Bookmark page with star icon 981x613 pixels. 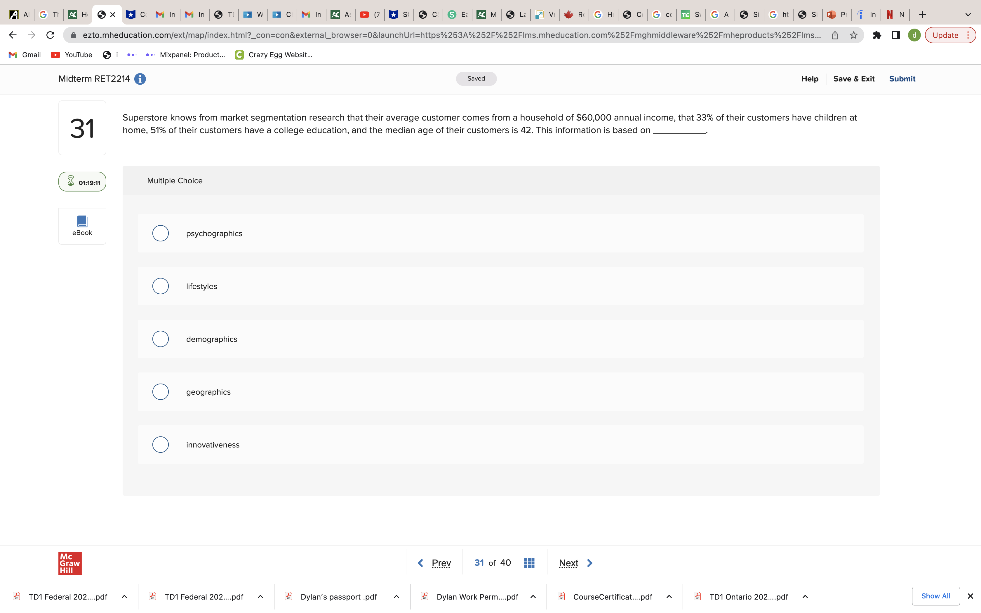click(854, 35)
